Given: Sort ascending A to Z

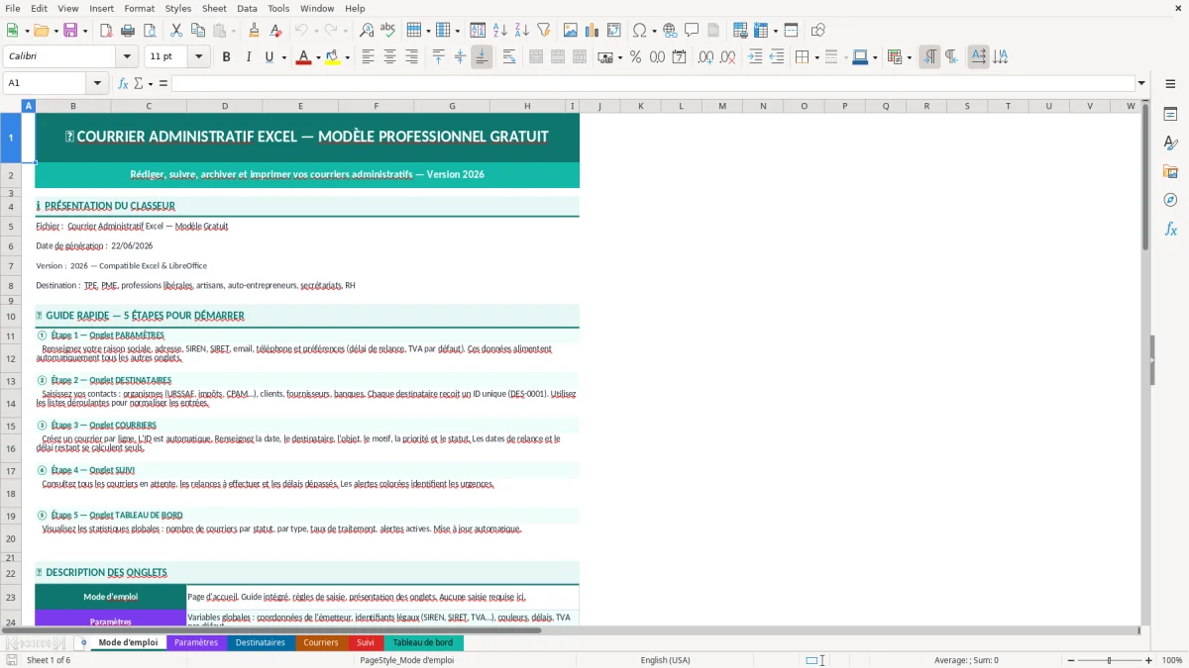Looking at the screenshot, I should coord(500,31).
